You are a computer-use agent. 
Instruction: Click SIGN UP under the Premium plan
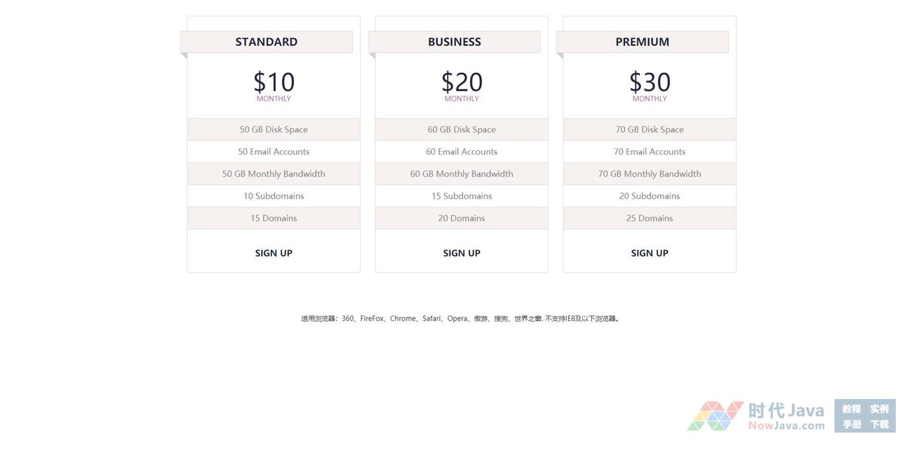pos(649,253)
